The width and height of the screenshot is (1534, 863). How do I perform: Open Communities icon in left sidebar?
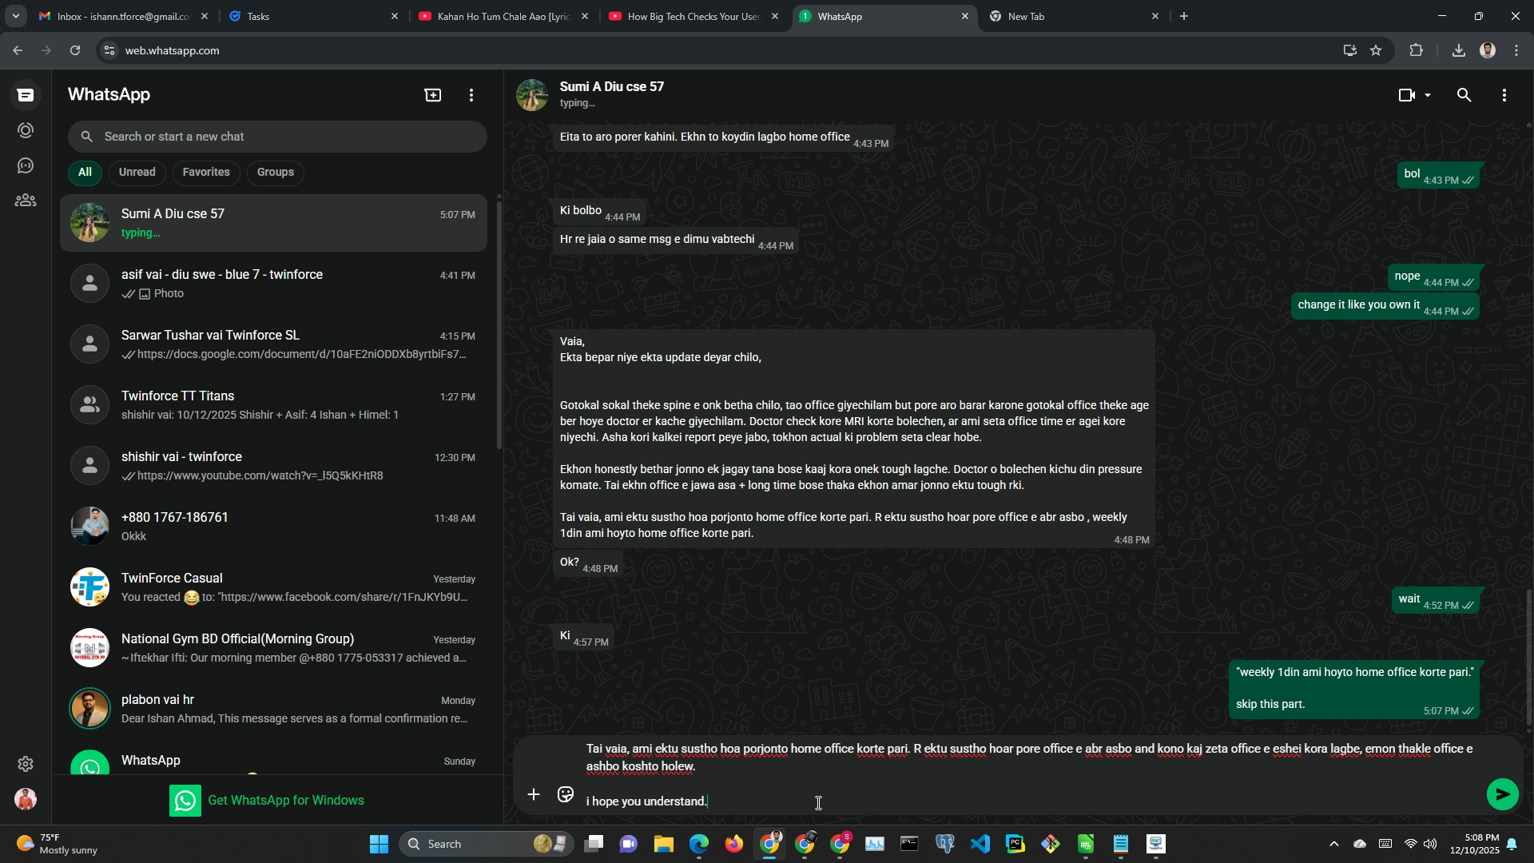(x=26, y=201)
